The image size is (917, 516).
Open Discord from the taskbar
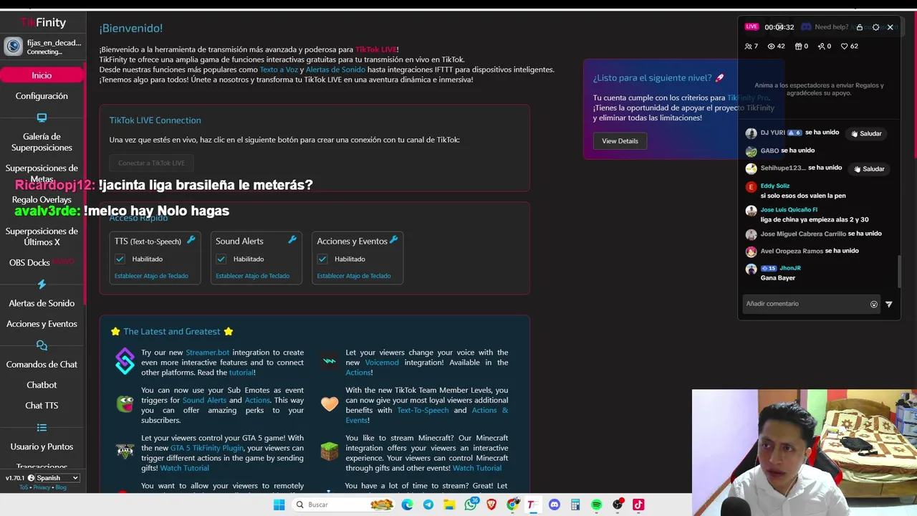coord(554,505)
